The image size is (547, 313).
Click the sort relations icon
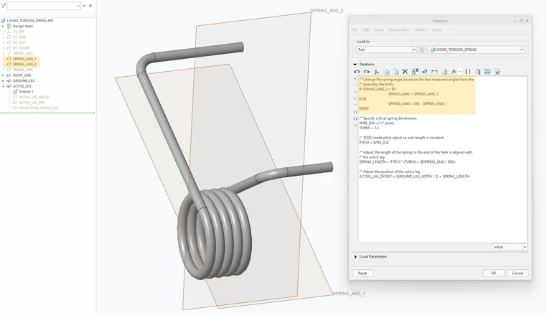(x=487, y=72)
